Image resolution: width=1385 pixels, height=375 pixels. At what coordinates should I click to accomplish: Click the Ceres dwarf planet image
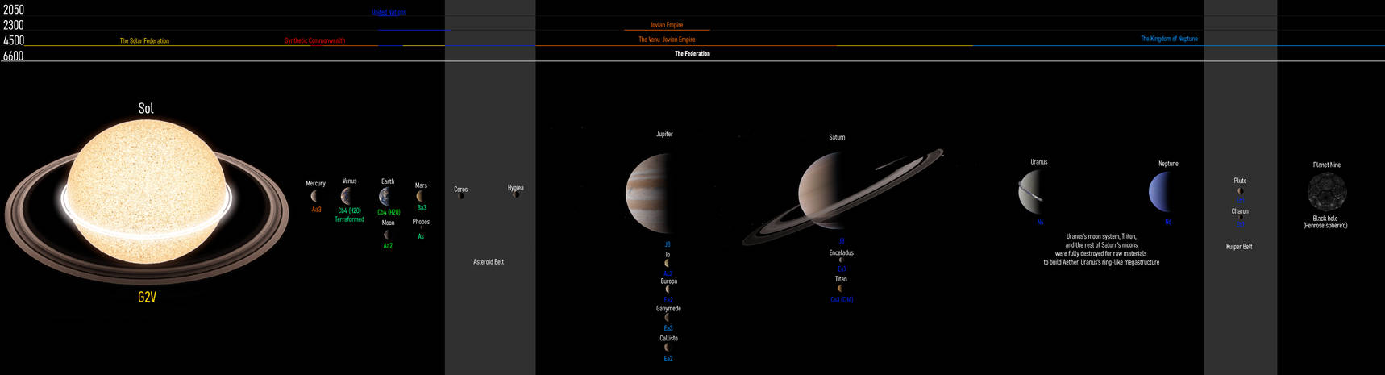pyautogui.click(x=461, y=196)
